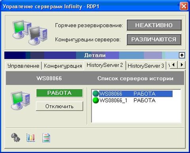The image size is (190, 153).
Task: Select the HistoryServer 2 tab
Action: point(105,65)
